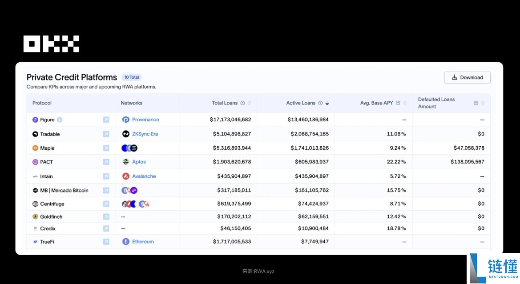Select the Centrifuge protocol row name

pos(52,204)
